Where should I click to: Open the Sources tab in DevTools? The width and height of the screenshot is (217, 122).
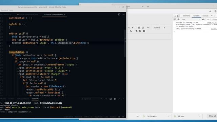[205, 16]
